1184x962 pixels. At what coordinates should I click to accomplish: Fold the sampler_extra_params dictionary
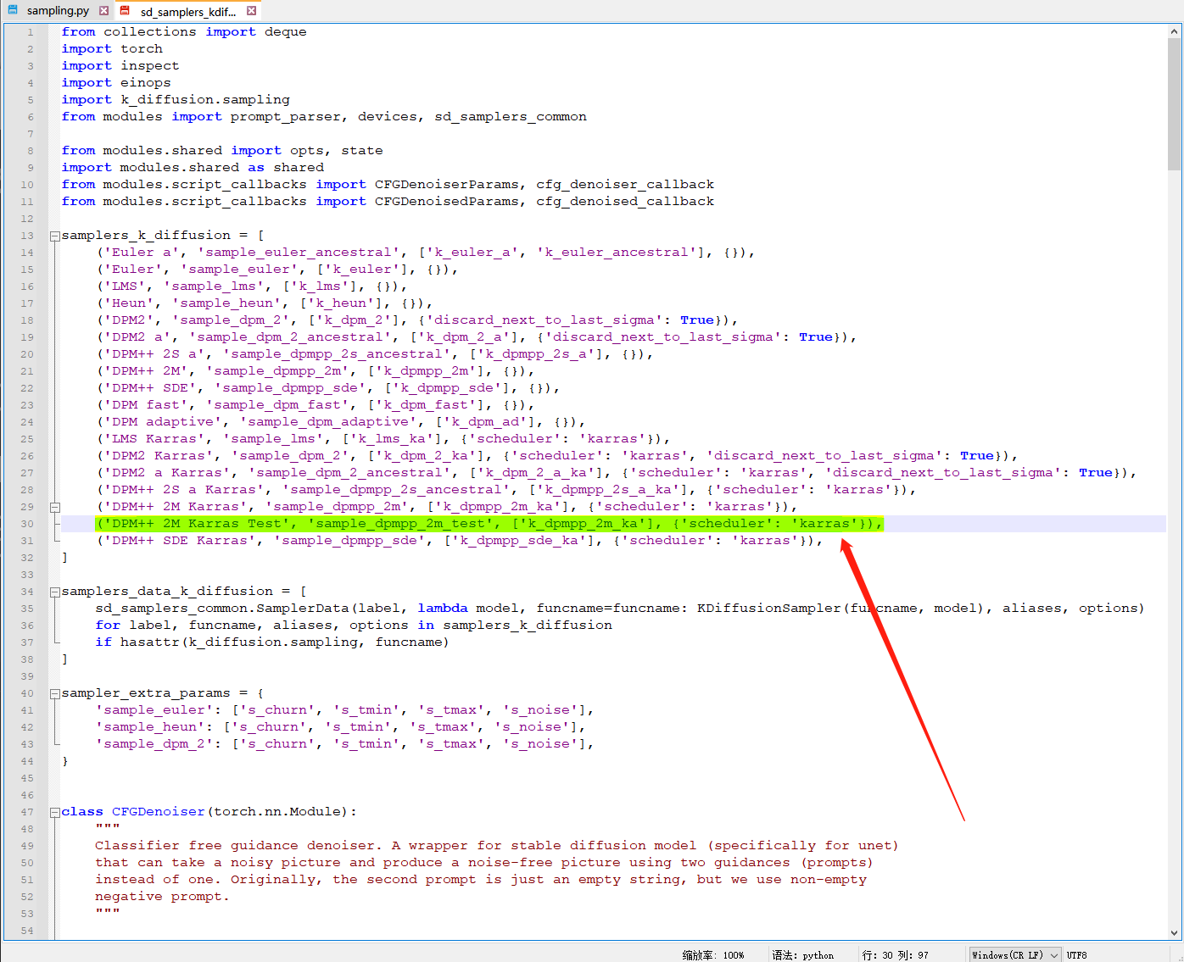[54, 693]
